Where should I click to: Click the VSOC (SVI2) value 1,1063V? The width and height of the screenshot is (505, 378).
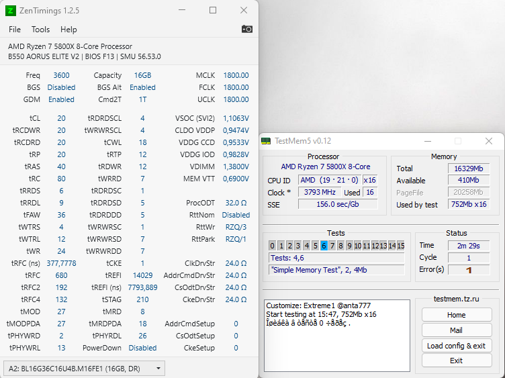tap(236, 118)
